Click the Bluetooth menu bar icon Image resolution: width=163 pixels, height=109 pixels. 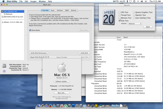tap(138, 1)
